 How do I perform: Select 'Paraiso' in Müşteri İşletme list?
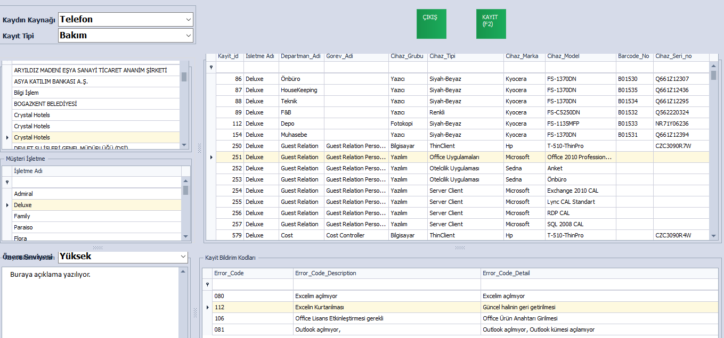[x=97, y=227]
